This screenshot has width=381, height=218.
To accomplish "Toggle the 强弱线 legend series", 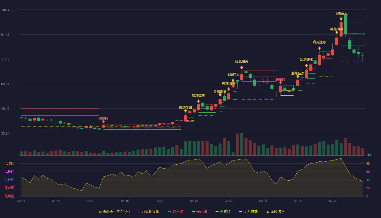I will [x=199, y=211].
